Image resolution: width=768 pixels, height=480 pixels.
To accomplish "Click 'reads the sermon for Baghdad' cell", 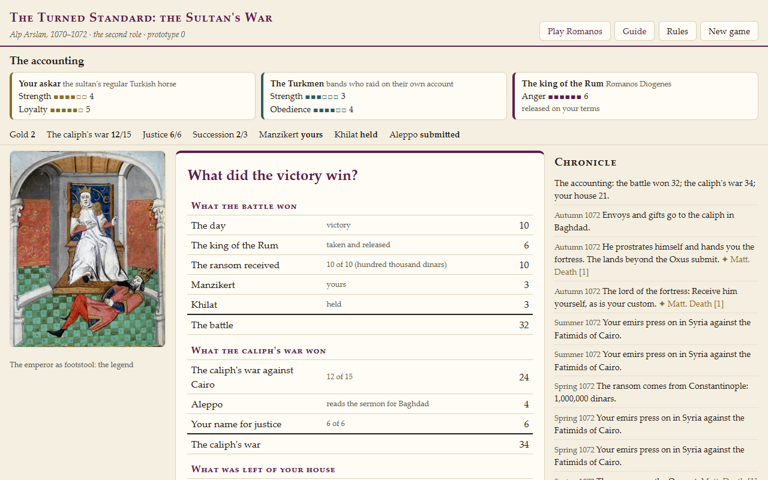I will click(x=377, y=404).
